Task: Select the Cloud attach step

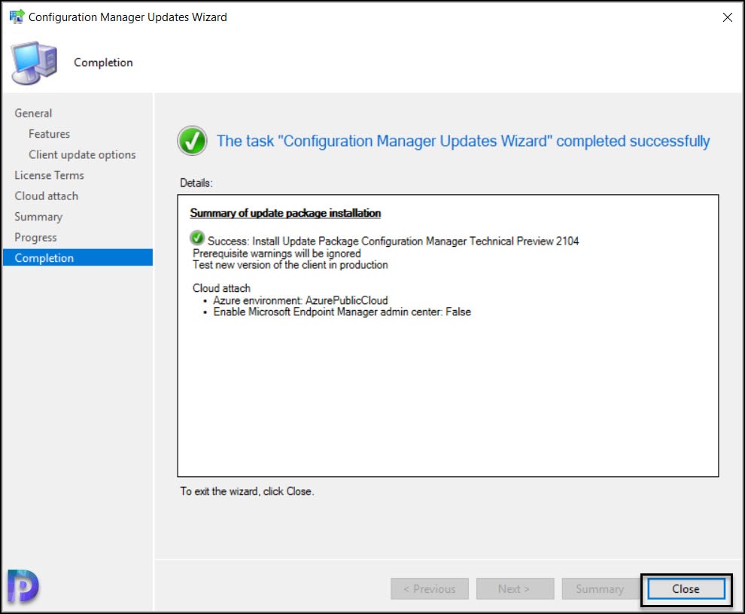Action: click(46, 196)
